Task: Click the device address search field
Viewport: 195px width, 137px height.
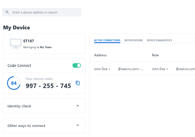Action: (42, 12)
